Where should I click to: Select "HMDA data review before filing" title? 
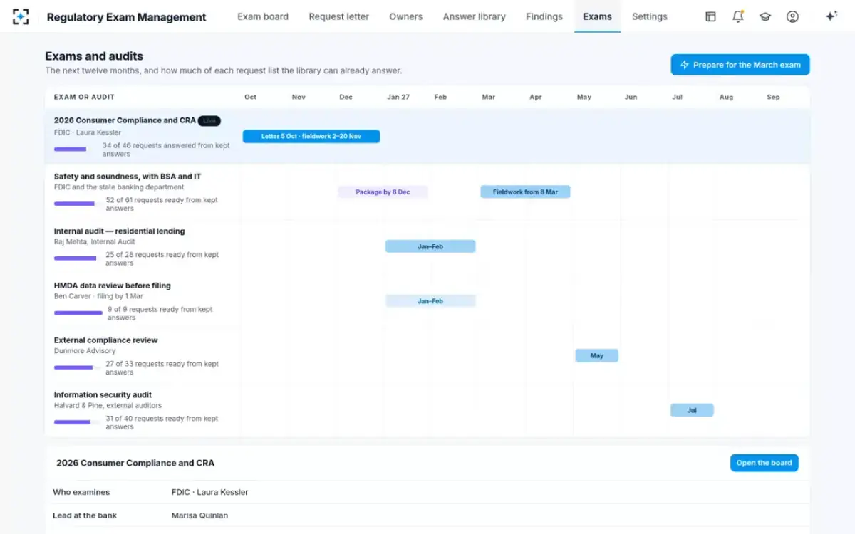coord(113,286)
